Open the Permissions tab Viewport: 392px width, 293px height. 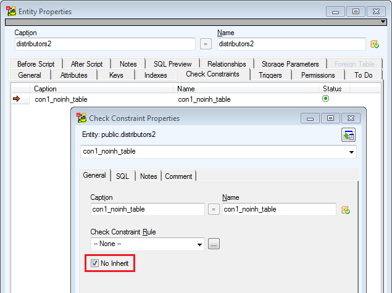pyautogui.click(x=318, y=75)
